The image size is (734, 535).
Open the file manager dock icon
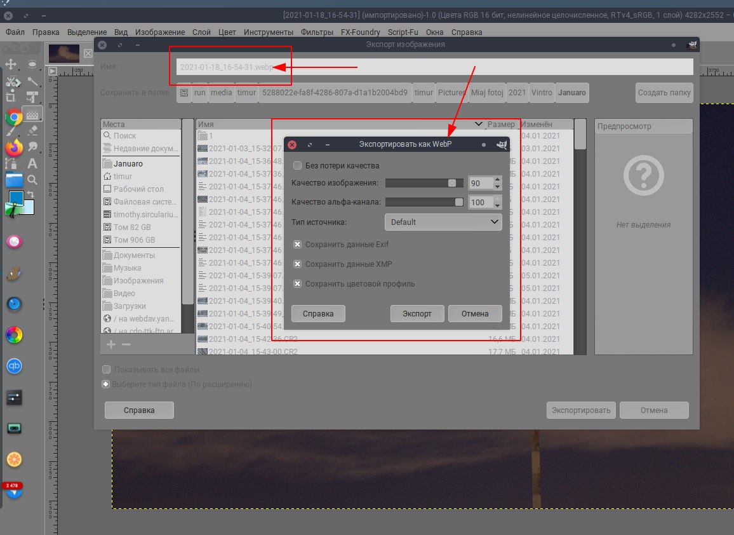(x=14, y=179)
